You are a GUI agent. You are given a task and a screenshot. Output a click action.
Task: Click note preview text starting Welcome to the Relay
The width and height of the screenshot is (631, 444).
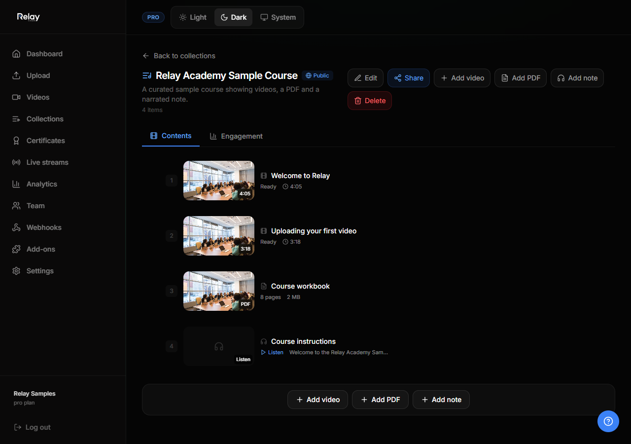(339, 352)
